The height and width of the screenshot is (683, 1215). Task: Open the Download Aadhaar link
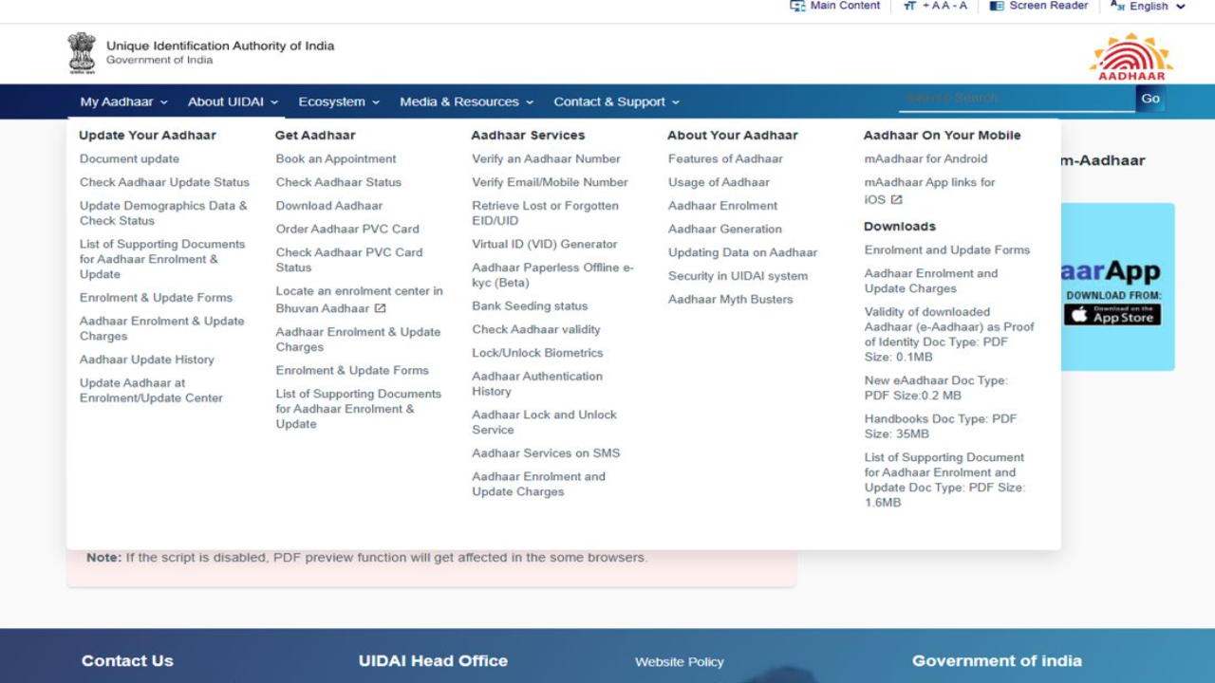pyautogui.click(x=328, y=206)
